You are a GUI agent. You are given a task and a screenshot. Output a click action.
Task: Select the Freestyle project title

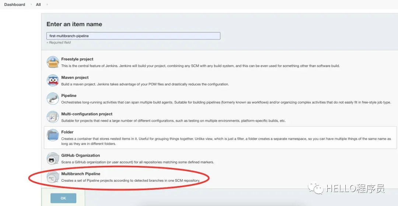pyautogui.click(x=77, y=59)
